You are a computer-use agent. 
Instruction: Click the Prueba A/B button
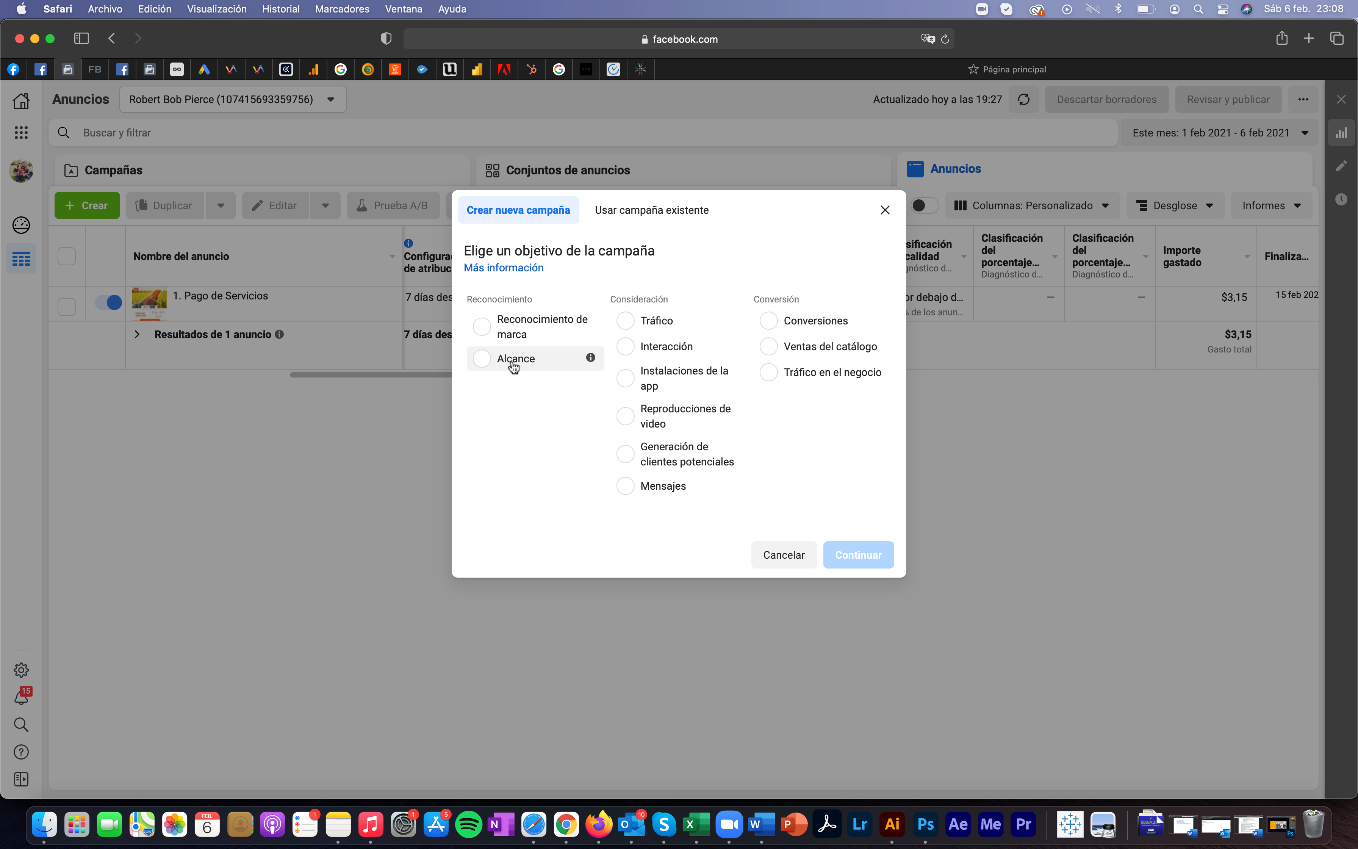(x=393, y=205)
